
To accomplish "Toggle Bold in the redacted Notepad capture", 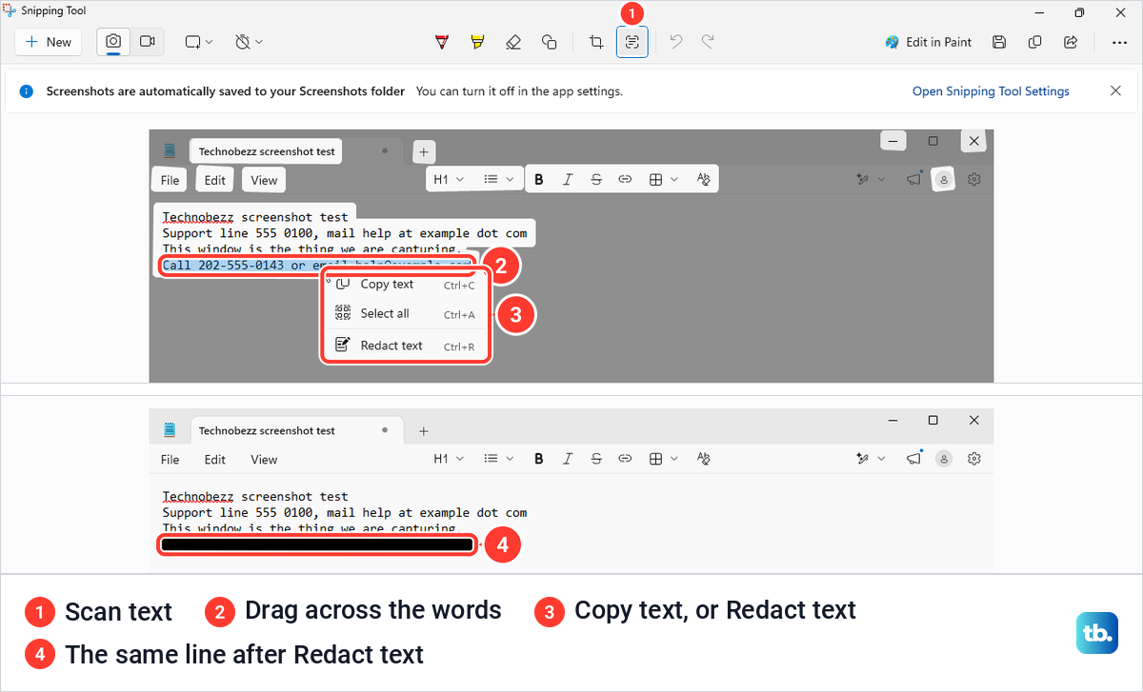I will [539, 459].
